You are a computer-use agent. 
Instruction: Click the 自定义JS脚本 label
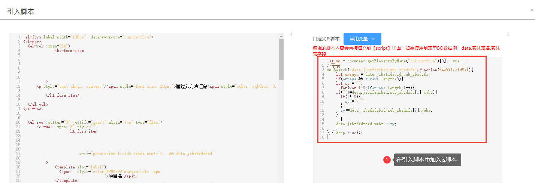(326, 39)
